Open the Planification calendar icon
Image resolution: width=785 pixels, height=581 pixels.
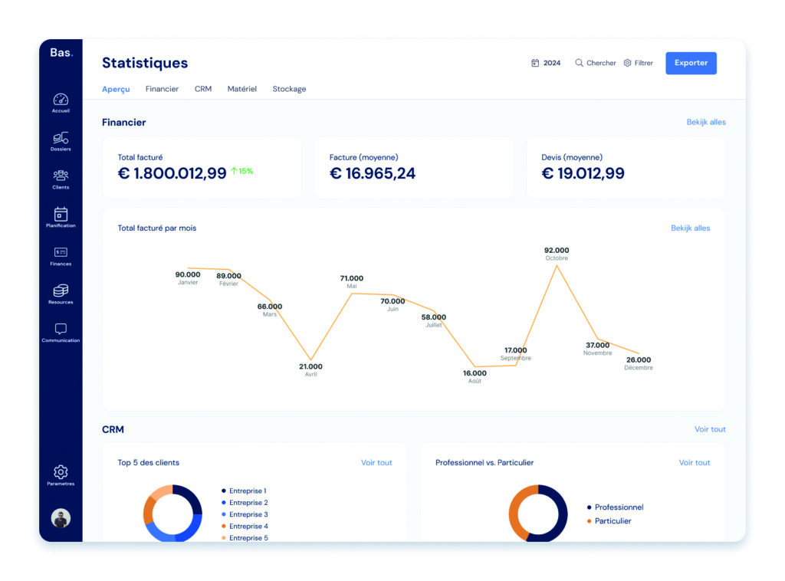point(61,215)
